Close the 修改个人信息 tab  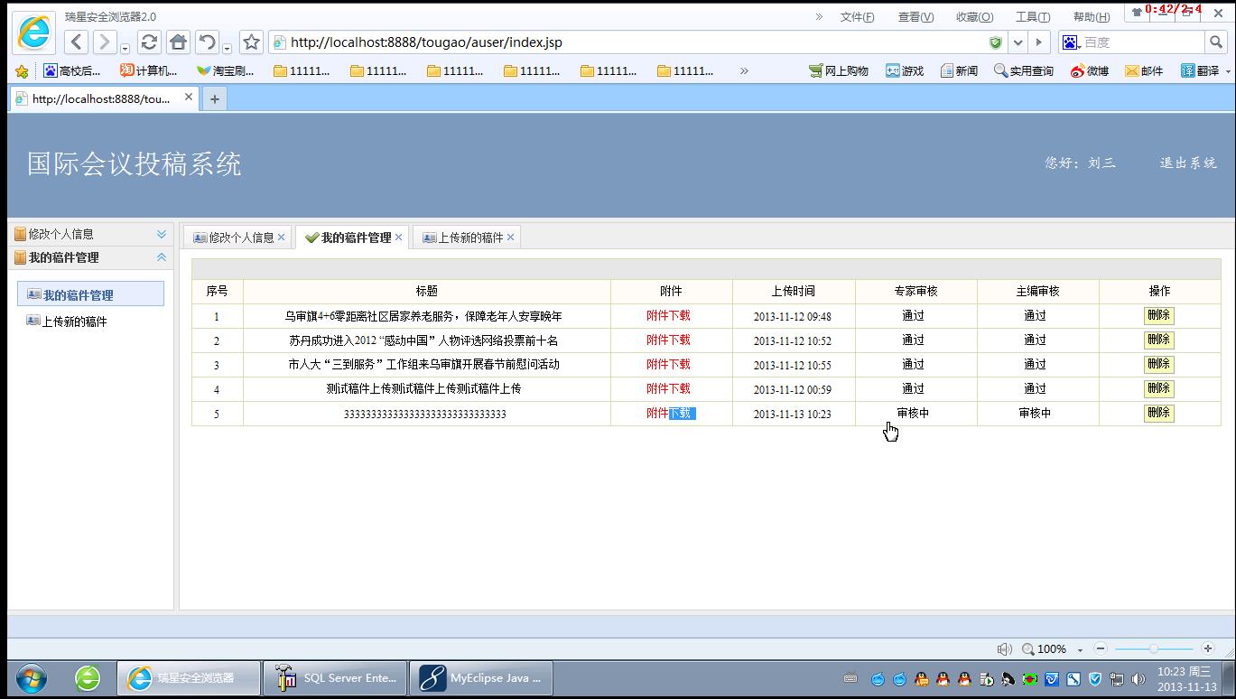pos(282,238)
